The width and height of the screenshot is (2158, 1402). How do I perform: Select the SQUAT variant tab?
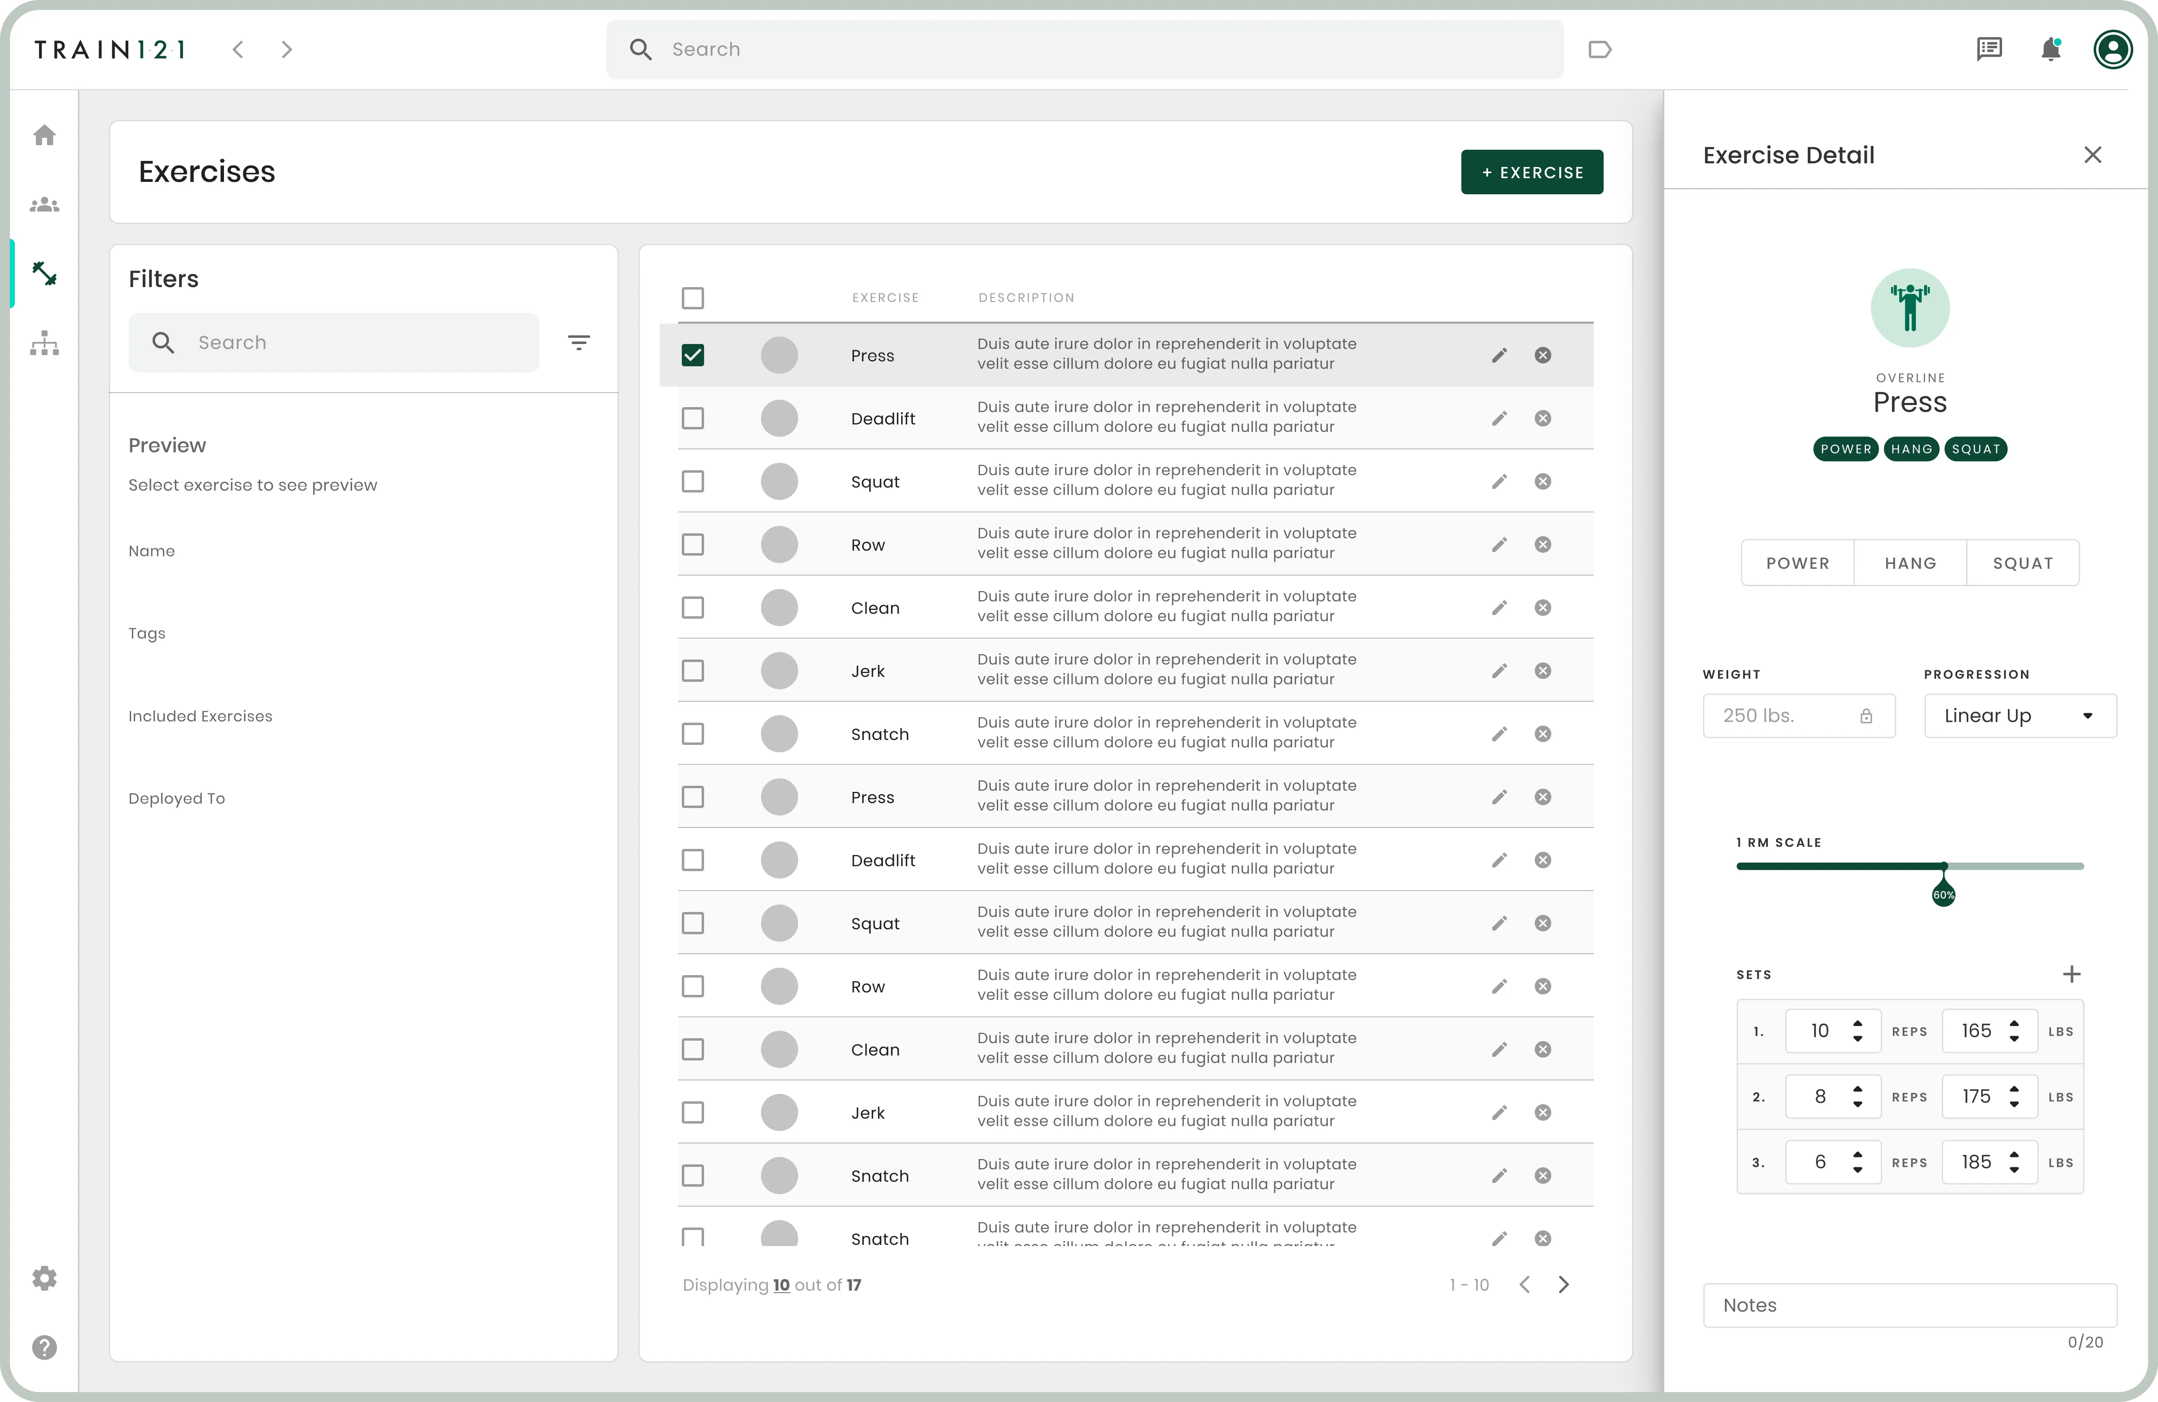2023,562
